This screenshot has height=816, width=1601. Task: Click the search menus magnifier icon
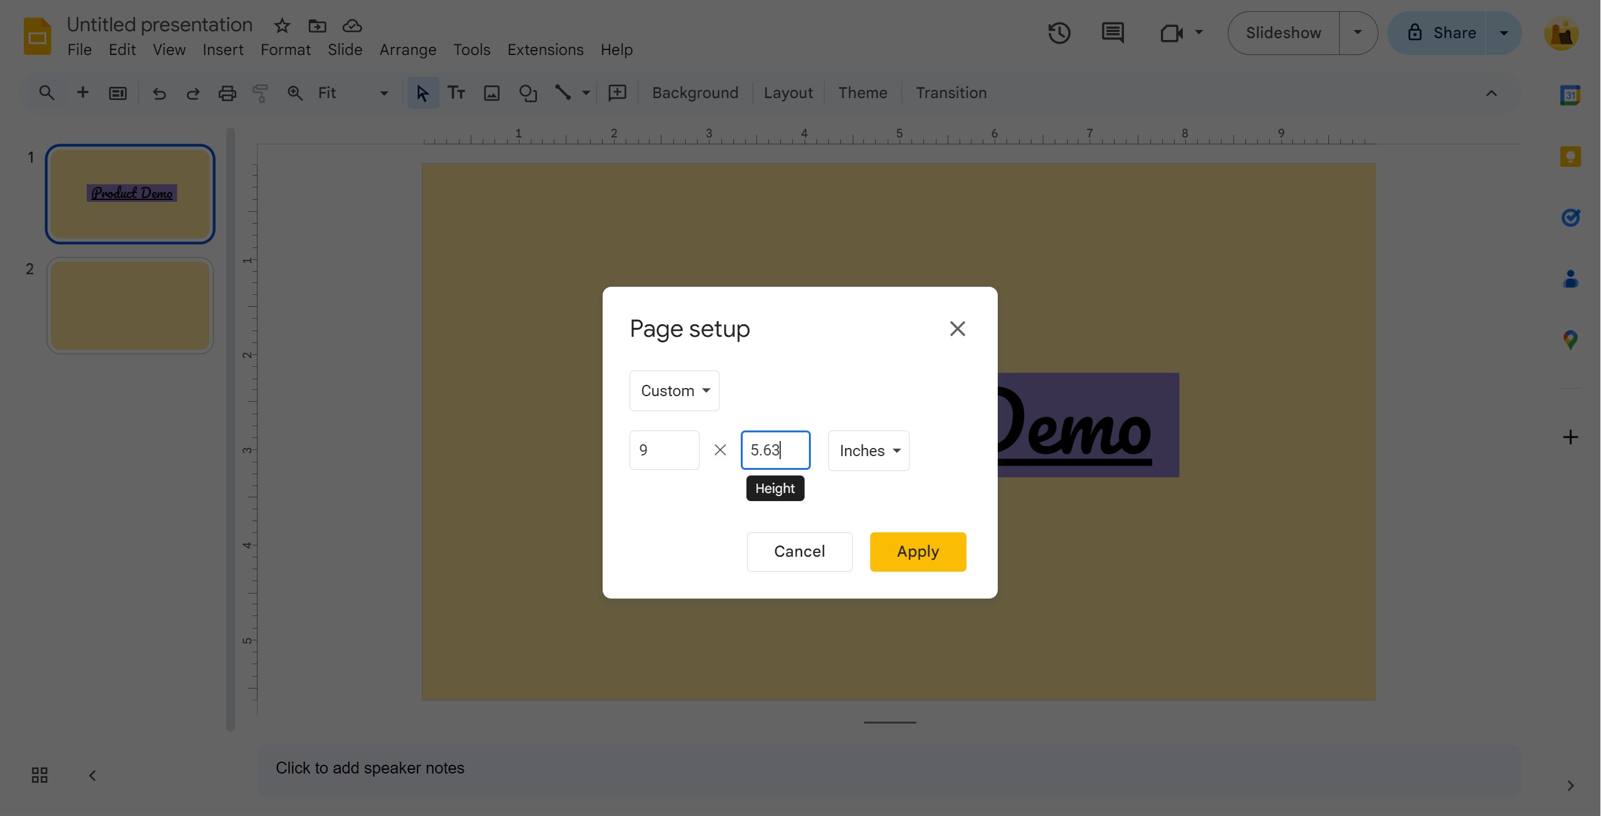click(46, 93)
